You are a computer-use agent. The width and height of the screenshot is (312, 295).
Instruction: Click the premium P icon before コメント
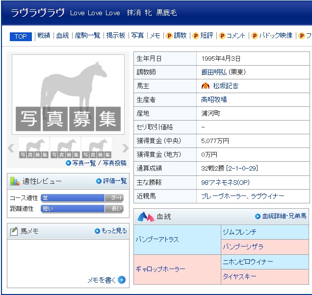222,36
